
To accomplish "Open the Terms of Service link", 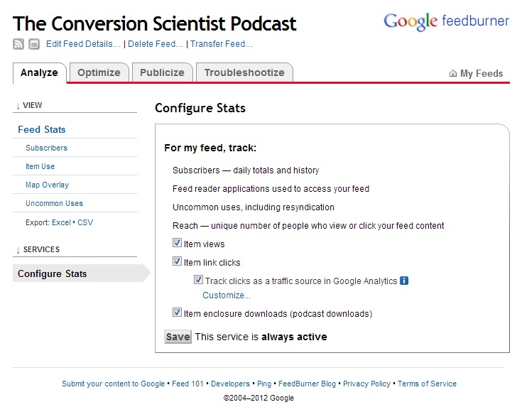I will 427,384.
